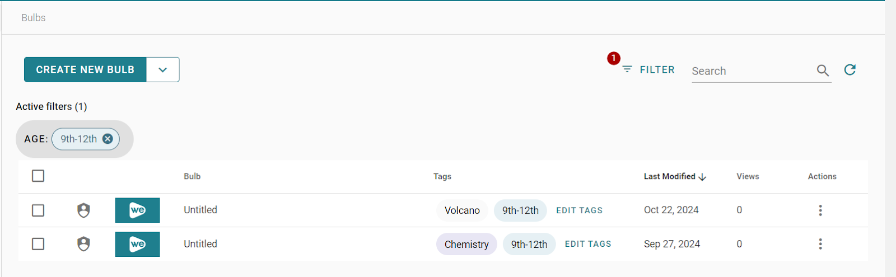This screenshot has height=277, width=896.
Task: Expand the Create New Bulb dropdown arrow
Action: [163, 70]
